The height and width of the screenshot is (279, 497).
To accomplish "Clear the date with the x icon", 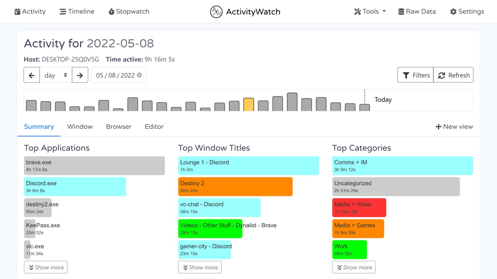I will (x=139, y=75).
